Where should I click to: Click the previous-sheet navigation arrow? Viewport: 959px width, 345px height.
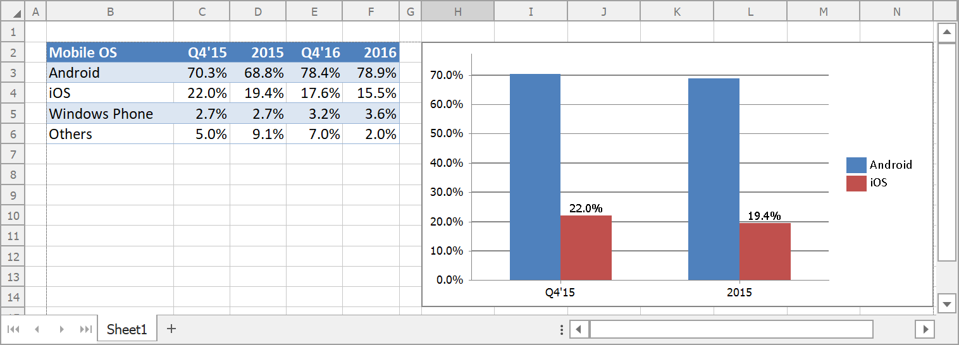point(37,329)
